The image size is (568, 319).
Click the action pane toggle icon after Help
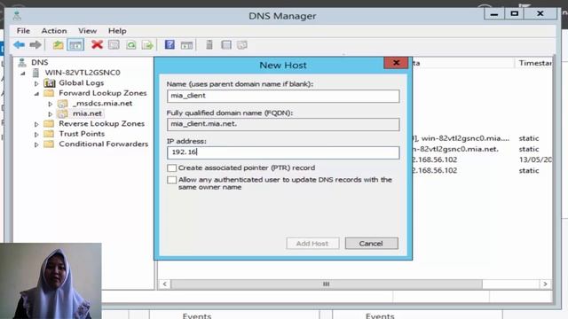(x=186, y=45)
